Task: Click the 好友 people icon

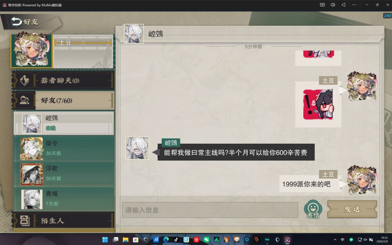Action: 24,100
